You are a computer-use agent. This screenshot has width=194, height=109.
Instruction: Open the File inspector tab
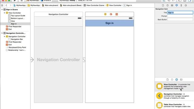coord(163,5)
